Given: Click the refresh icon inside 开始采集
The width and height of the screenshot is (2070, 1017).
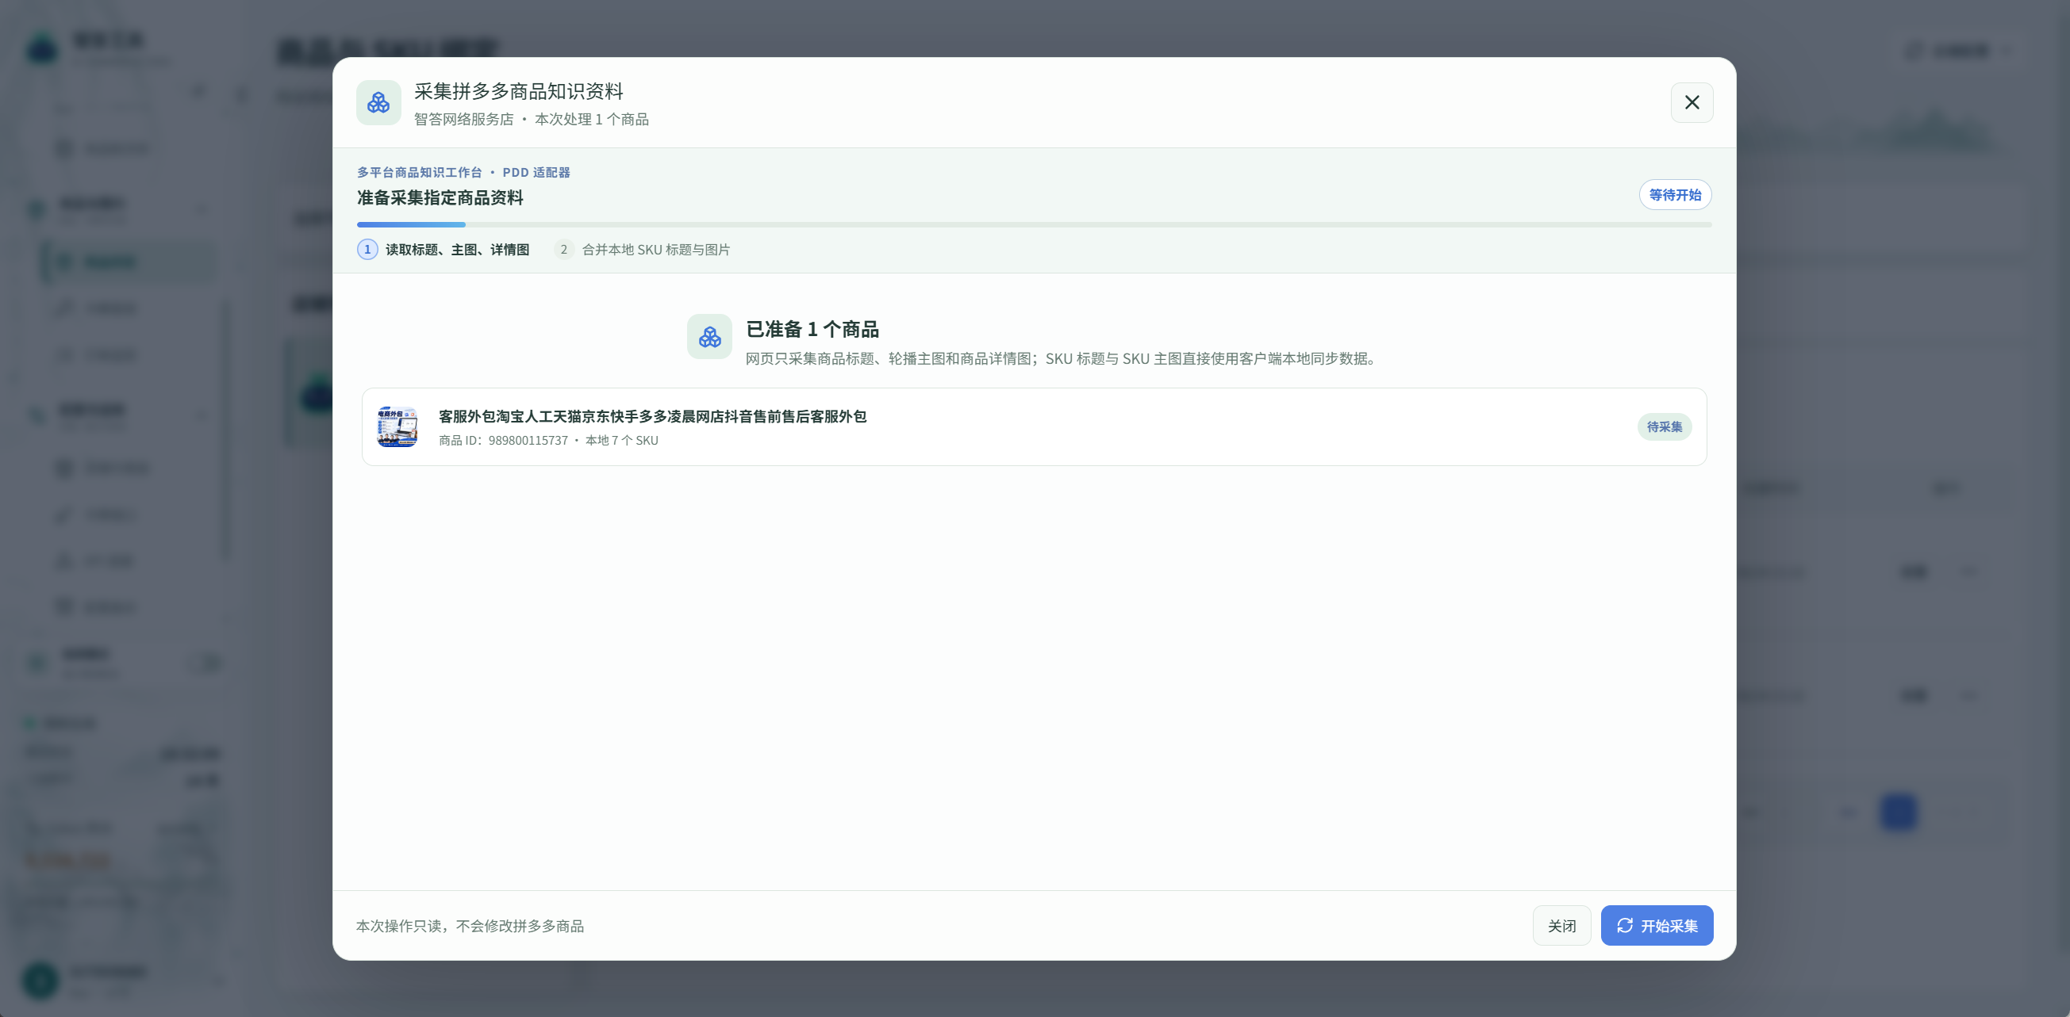Looking at the screenshot, I should pos(1625,926).
